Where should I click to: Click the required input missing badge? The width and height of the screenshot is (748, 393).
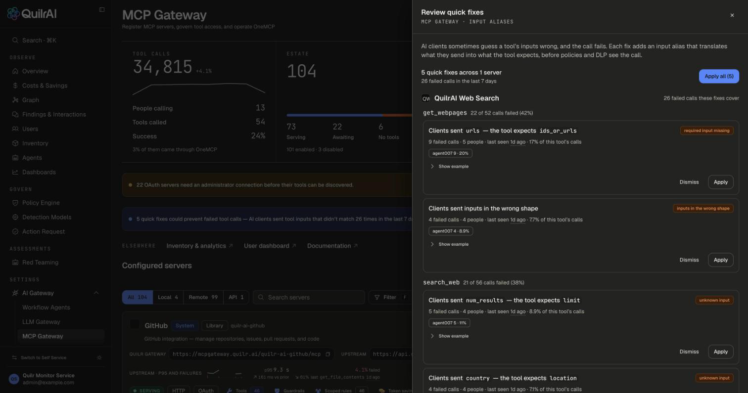(706, 131)
